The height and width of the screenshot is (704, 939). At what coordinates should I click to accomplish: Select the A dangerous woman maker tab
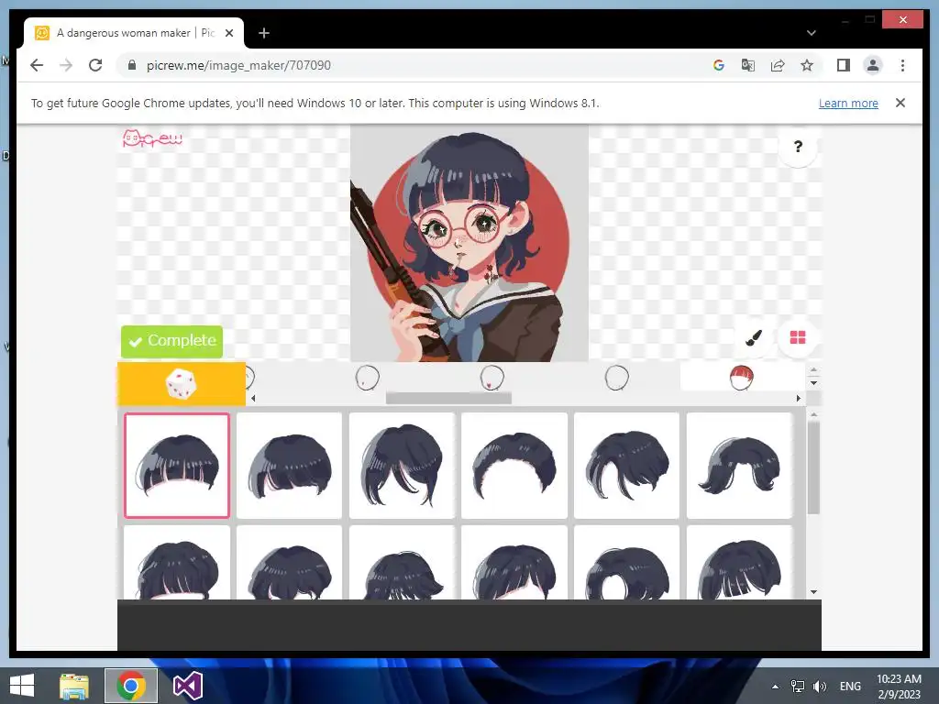[x=134, y=33]
